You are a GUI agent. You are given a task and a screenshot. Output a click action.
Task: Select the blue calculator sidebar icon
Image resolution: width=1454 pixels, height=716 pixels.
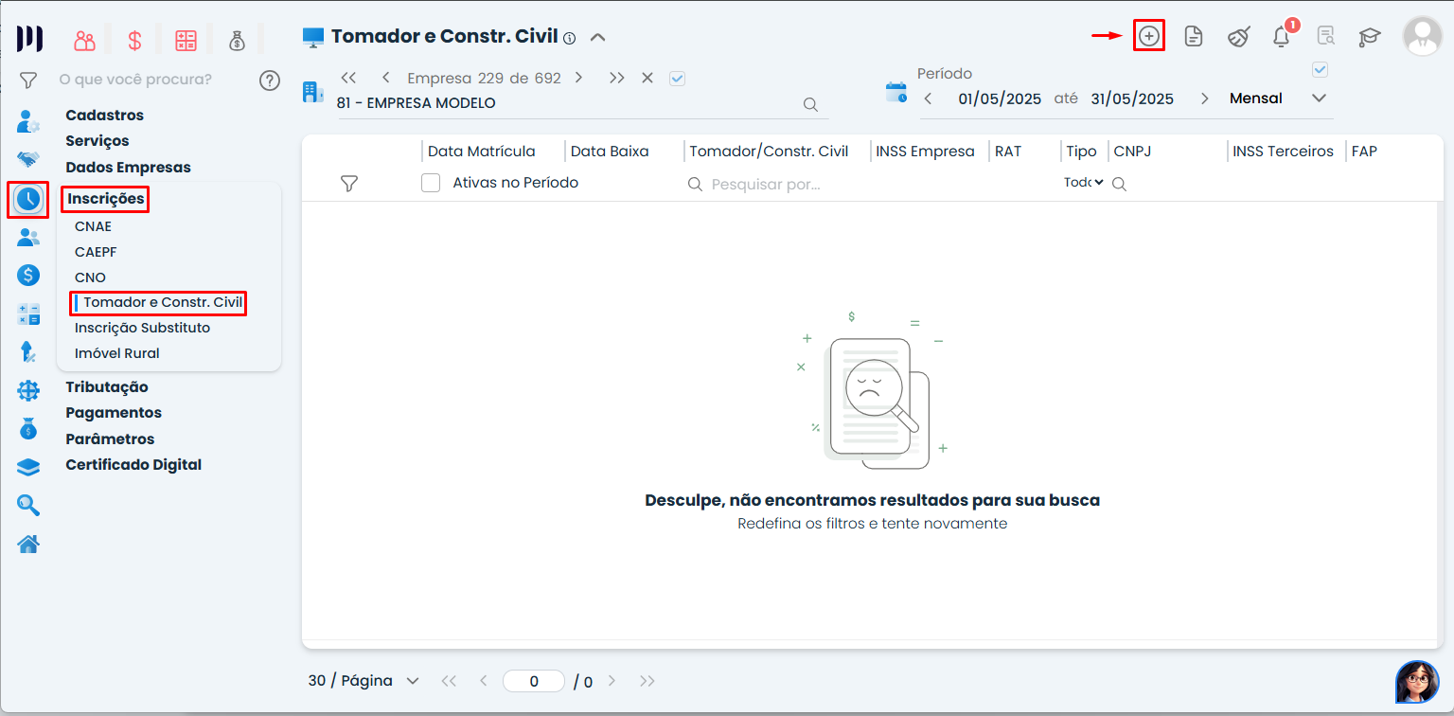click(x=28, y=314)
